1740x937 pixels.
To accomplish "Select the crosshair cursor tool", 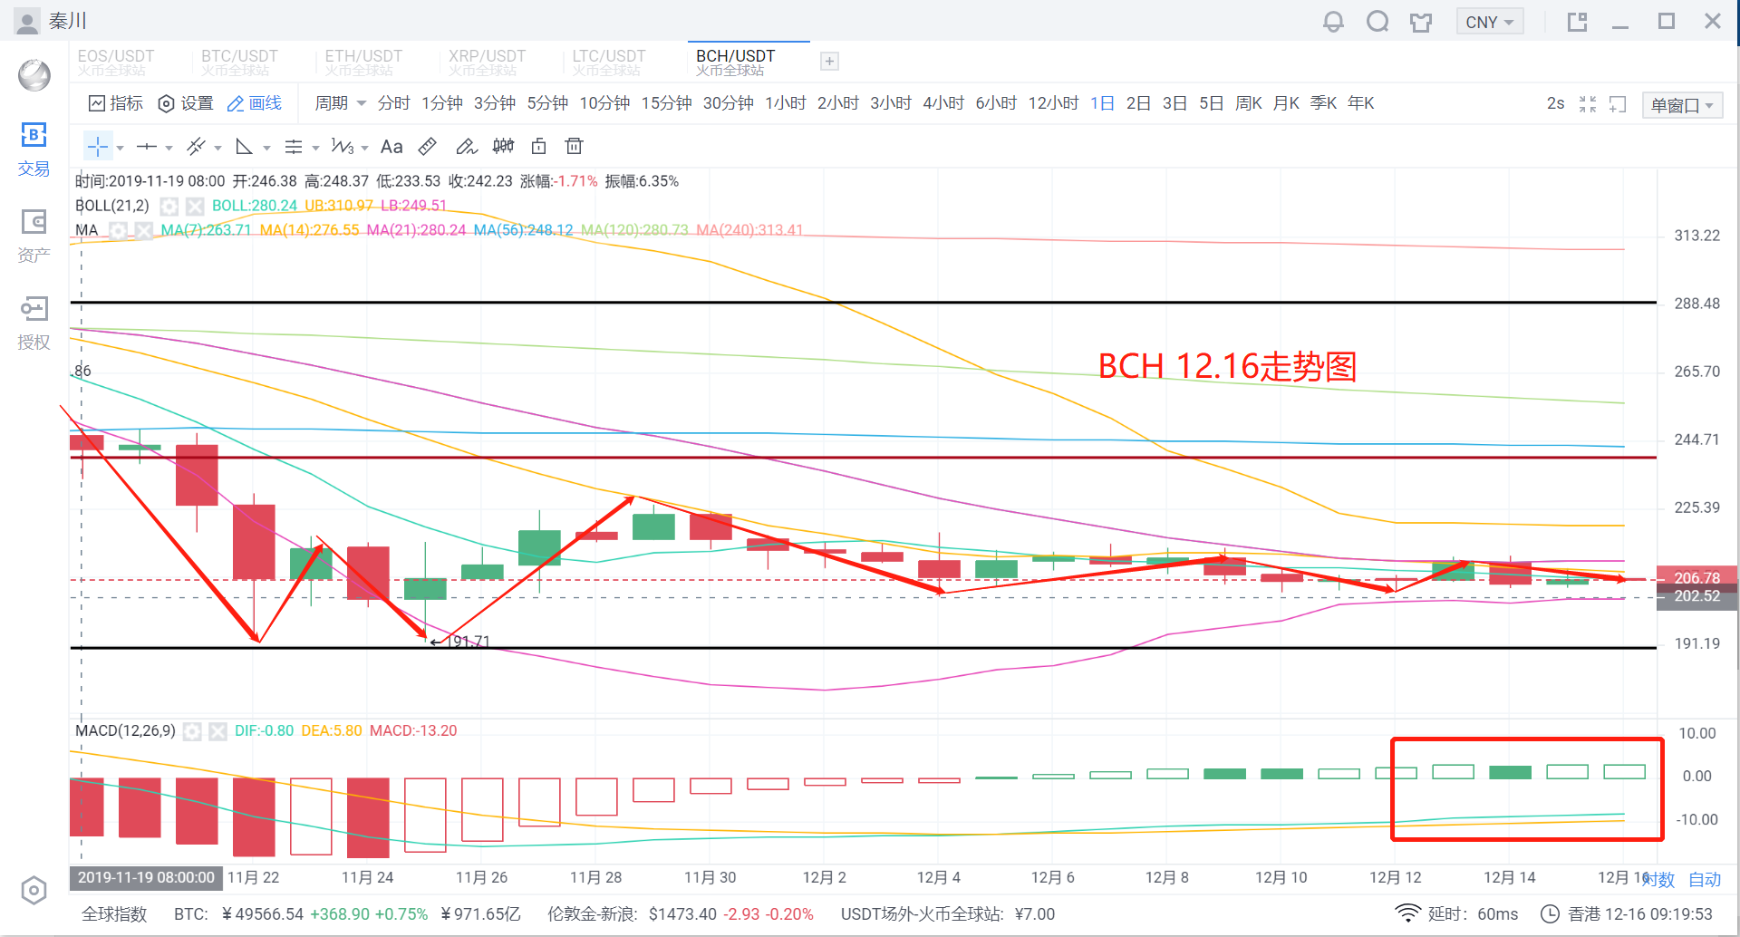I will click(97, 146).
